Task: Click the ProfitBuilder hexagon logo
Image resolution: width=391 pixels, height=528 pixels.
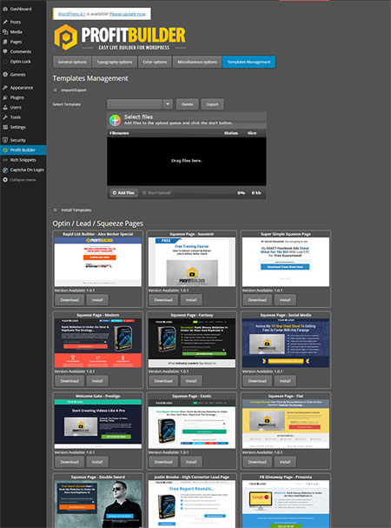Action: 66,37
